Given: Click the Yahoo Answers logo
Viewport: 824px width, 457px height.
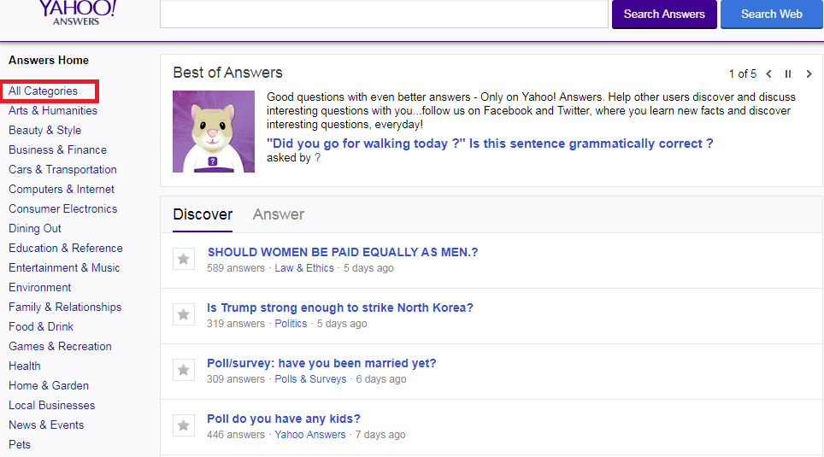Looking at the screenshot, I should (77, 13).
